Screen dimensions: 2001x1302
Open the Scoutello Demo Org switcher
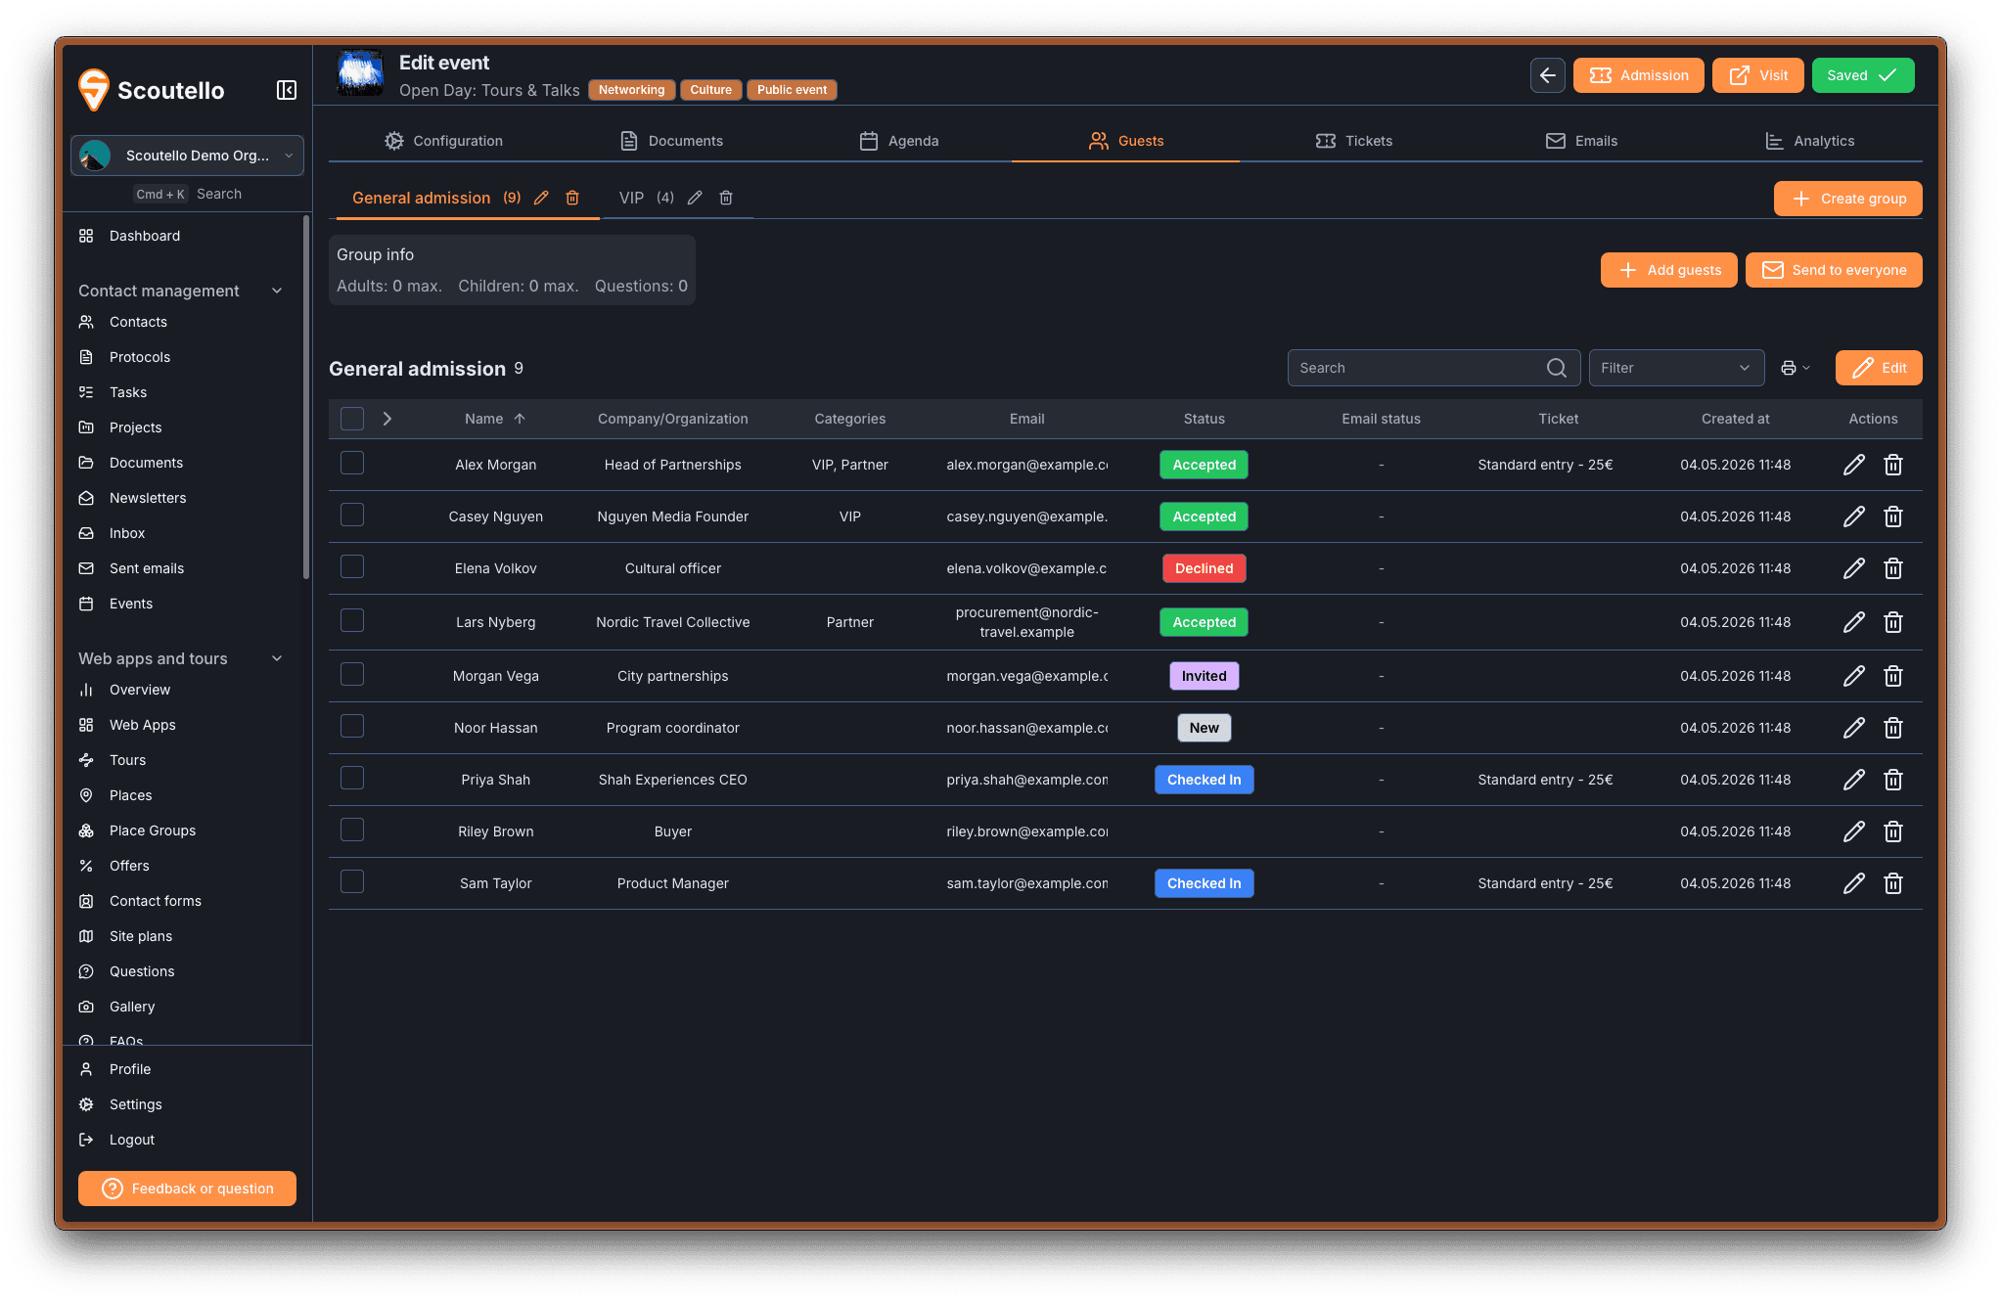pyautogui.click(x=187, y=156)
